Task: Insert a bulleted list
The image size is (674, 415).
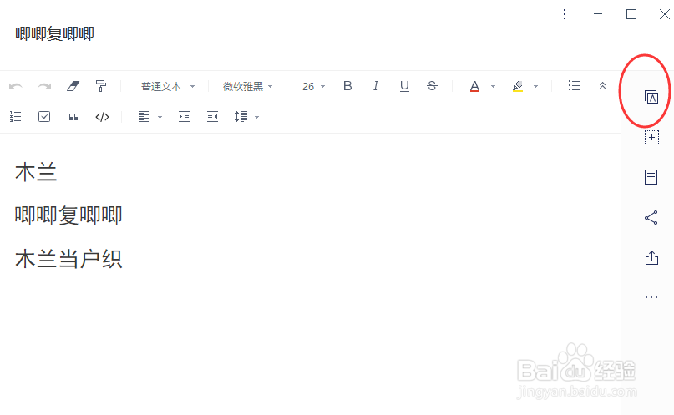Action: pyautogui.click(x=574, y=85)
